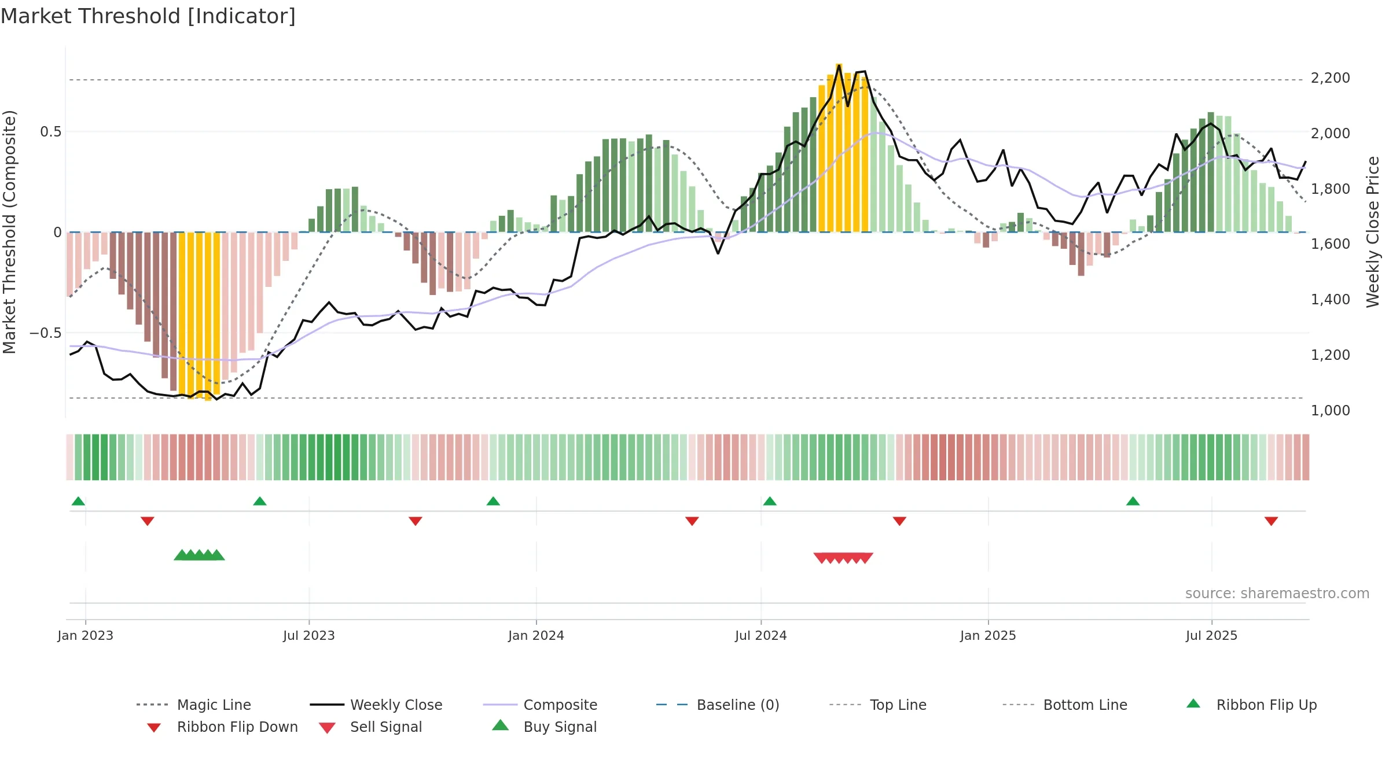Click green ribbon flip up marker near Jul 2024

coord(770,501)
